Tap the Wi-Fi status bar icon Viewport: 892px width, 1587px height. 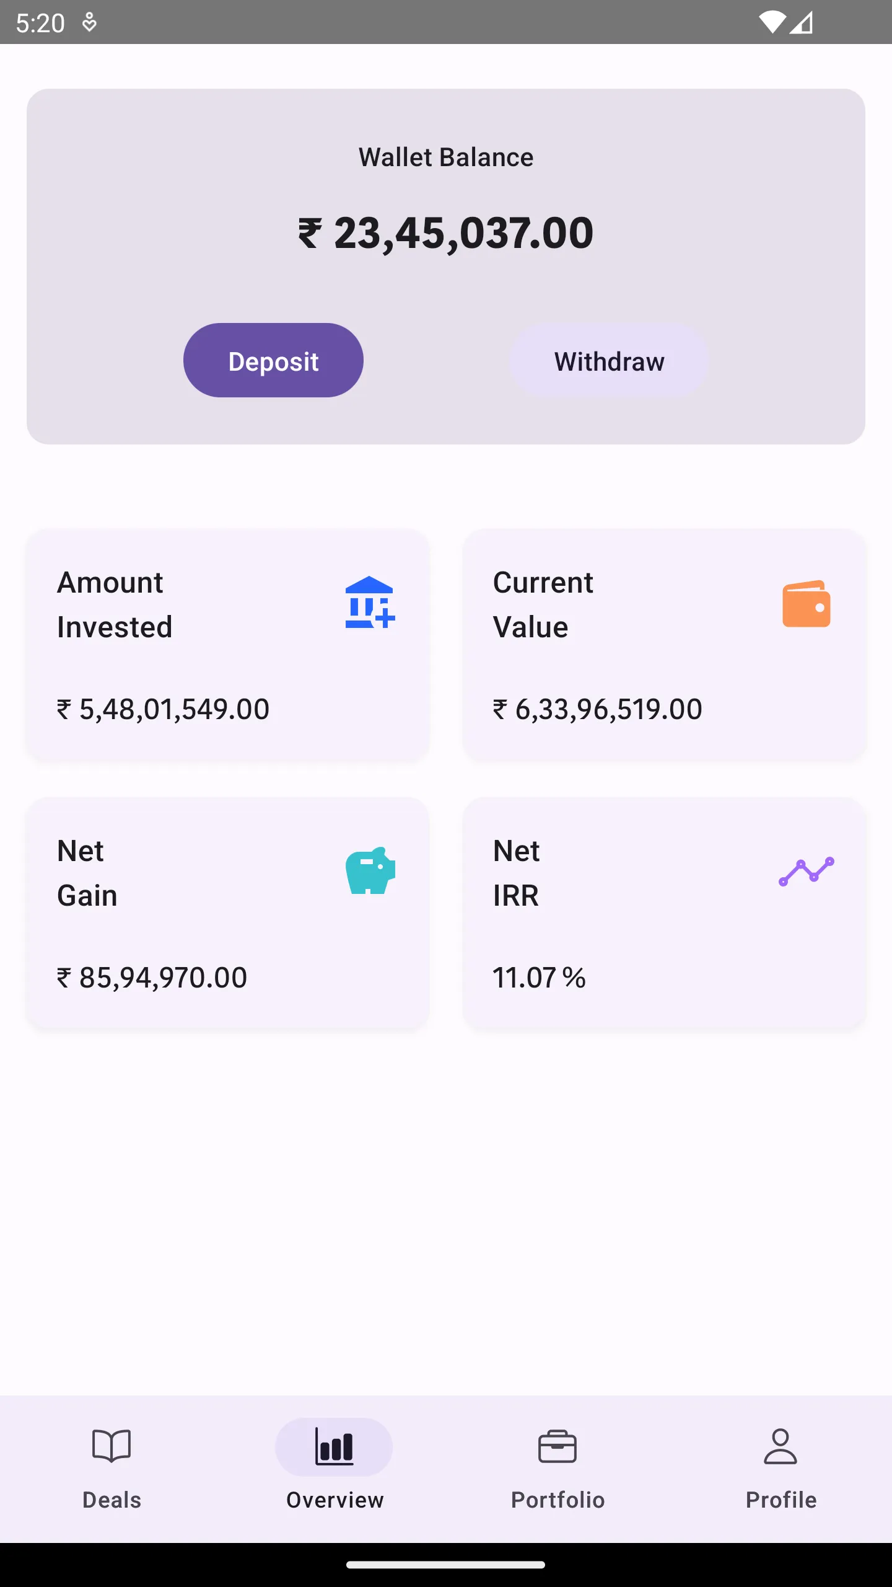[x=772, y=23]
